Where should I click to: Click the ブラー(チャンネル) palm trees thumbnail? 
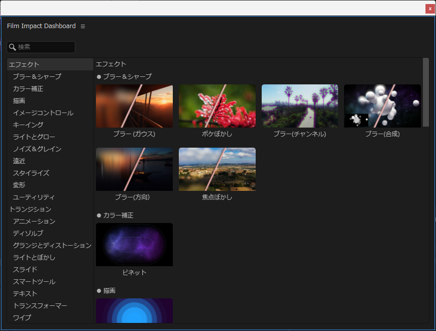300,106
